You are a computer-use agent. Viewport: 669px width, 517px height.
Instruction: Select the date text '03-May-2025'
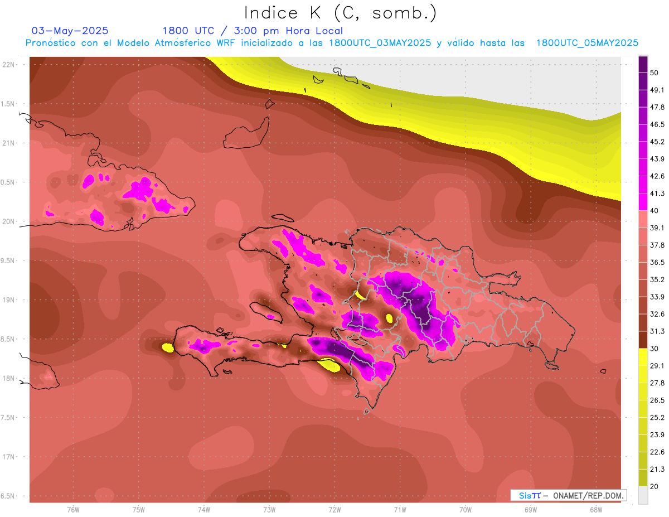(x=70, y=31)
